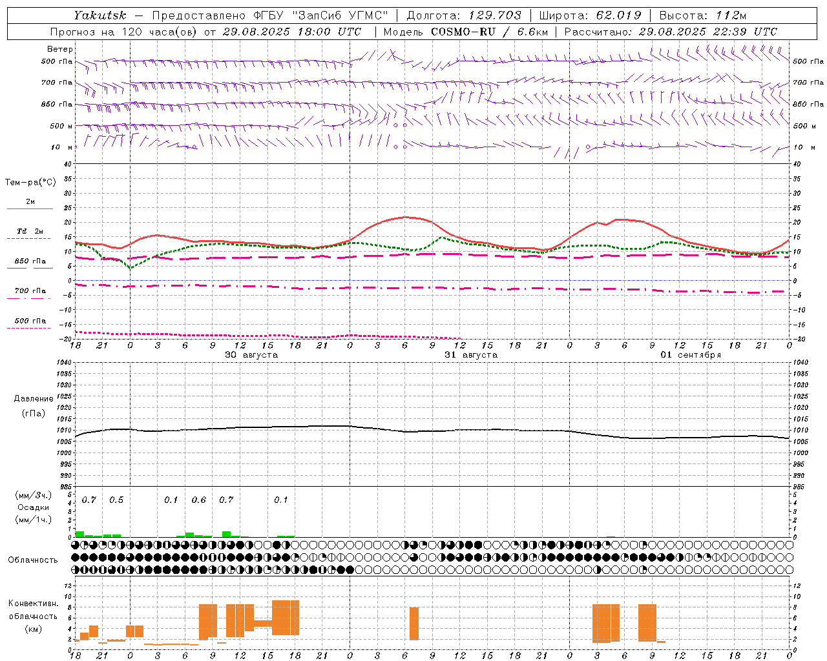The image size is (827, 661).
Task: Click the 'Тем-ра(°C)' temperature axis label
Action: click(x=30, y=183)
